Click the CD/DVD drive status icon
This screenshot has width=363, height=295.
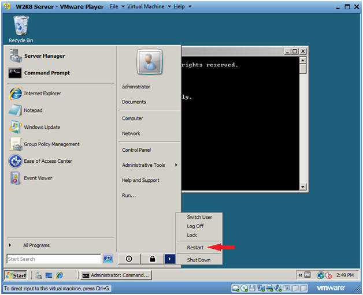tap(245, 288)
